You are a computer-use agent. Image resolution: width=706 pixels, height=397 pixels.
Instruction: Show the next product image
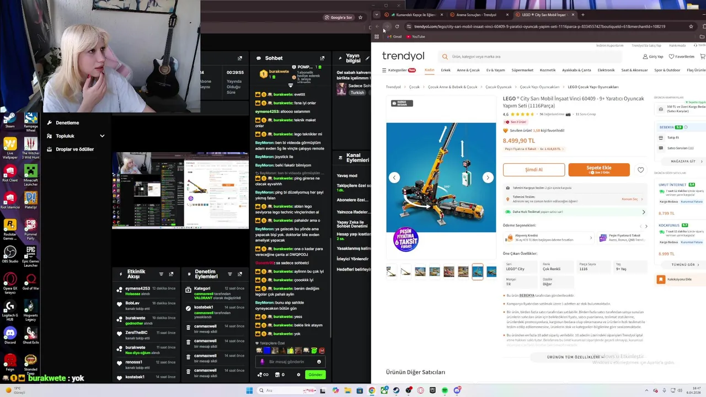coord(488,177)
